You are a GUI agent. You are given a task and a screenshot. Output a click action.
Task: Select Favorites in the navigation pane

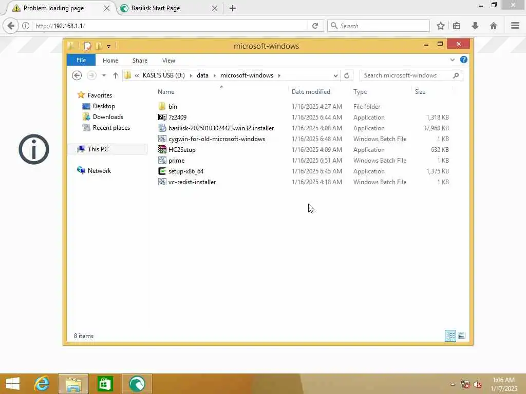(100, 95)
